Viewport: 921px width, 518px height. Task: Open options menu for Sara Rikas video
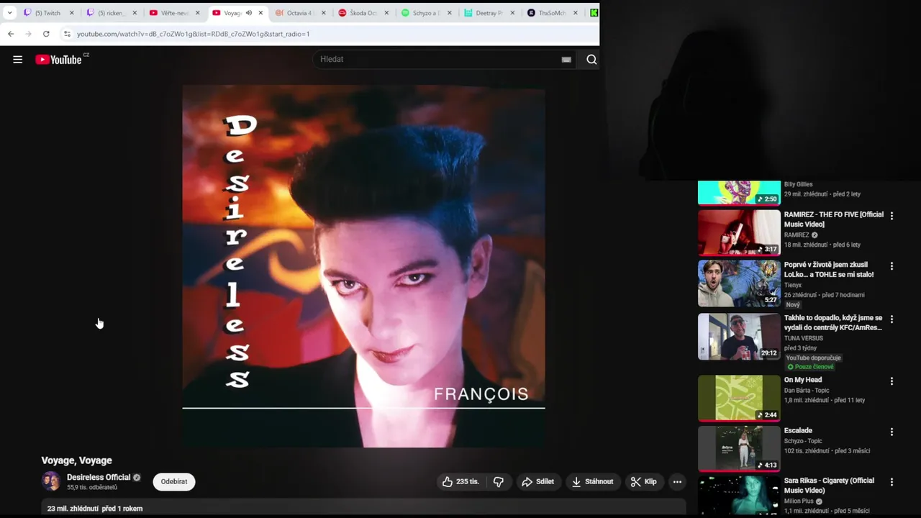891,482
